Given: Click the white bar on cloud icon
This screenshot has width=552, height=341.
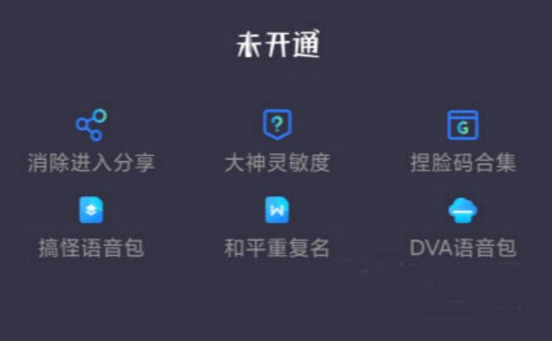Looking at the screenshot, I should click(x=463, y=212).
